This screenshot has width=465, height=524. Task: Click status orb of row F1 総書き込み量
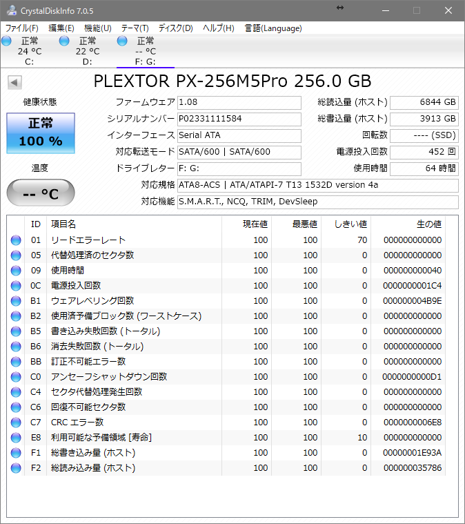click(16, 453)
